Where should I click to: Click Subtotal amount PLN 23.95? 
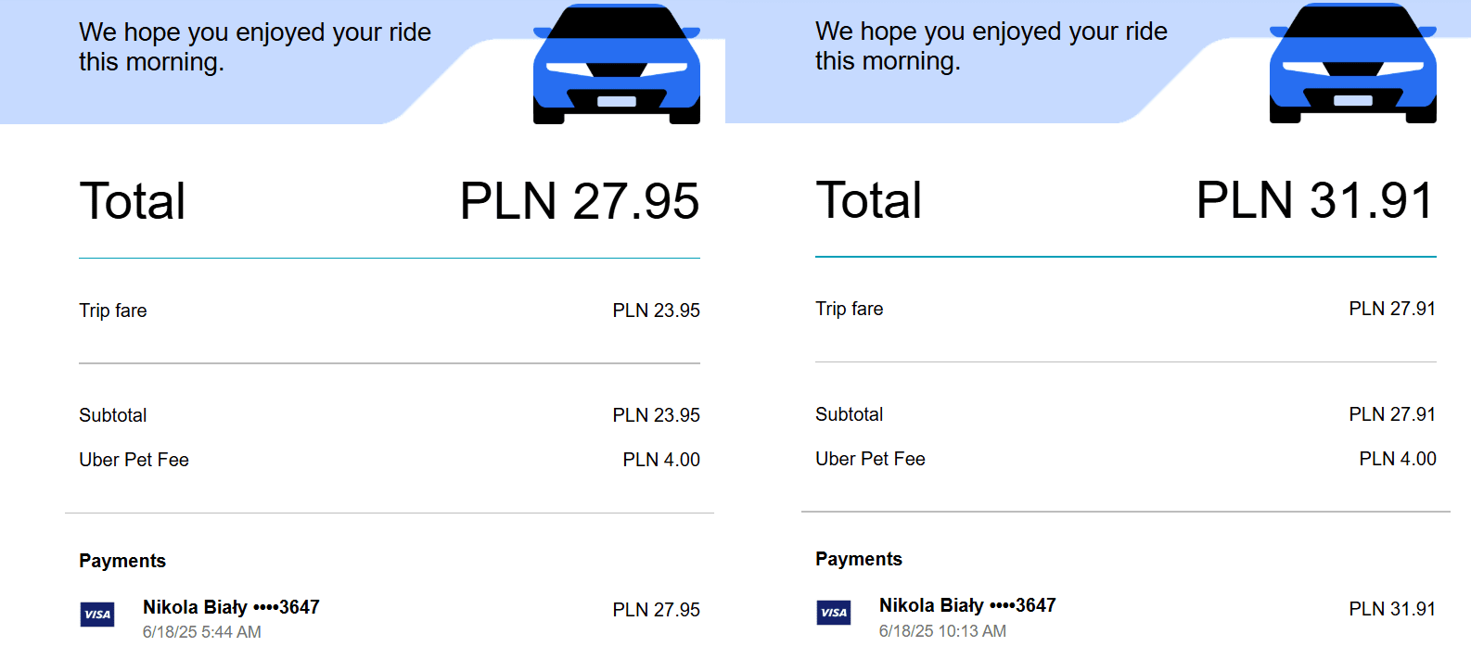(656, 415)
